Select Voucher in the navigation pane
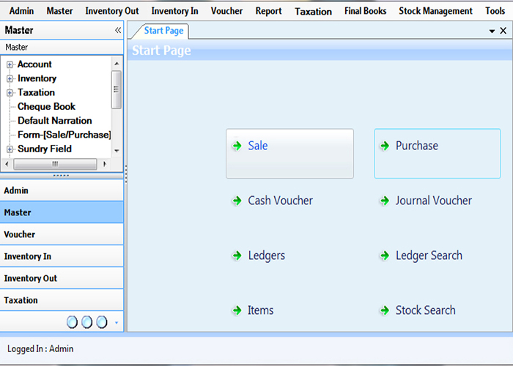Image resolution: width=513 pixels, height=366 pixels. pyautogui.click(x=62, y=234)
